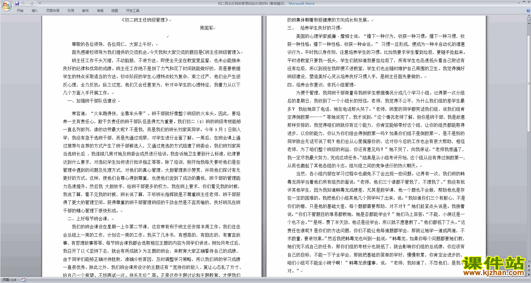Click the author name 周国军

207,28
